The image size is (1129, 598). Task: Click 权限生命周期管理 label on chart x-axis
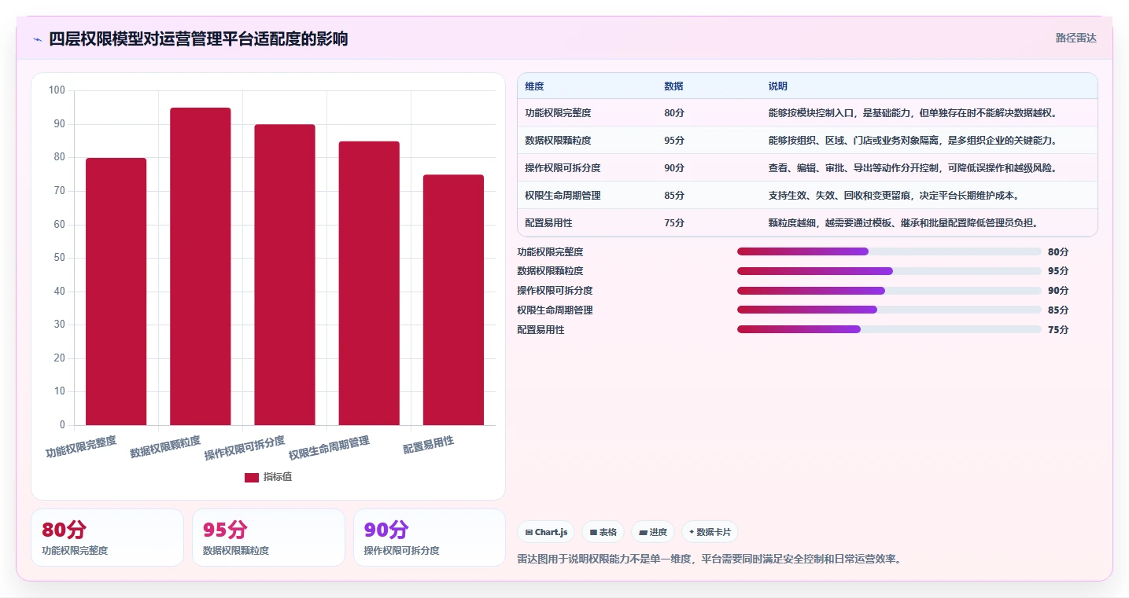click(329, 447)
